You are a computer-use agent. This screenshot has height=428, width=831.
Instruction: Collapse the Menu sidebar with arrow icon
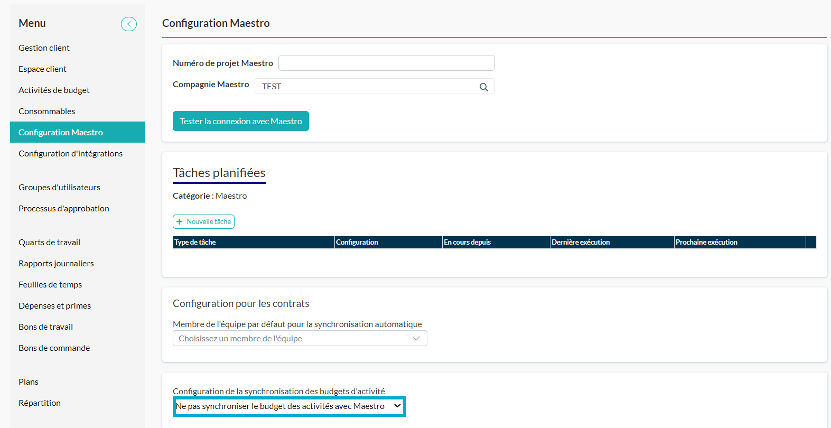click(x=129, y=24)
